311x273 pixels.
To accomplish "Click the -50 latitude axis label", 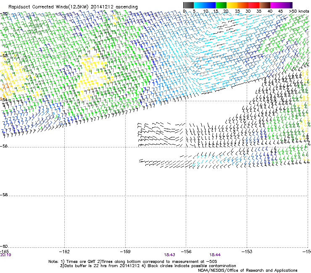I will click(4, 14).
